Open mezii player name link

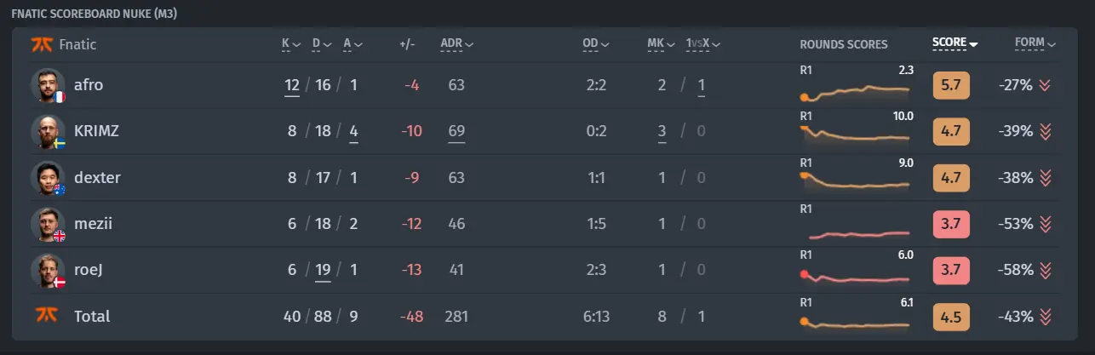[93, 224]
